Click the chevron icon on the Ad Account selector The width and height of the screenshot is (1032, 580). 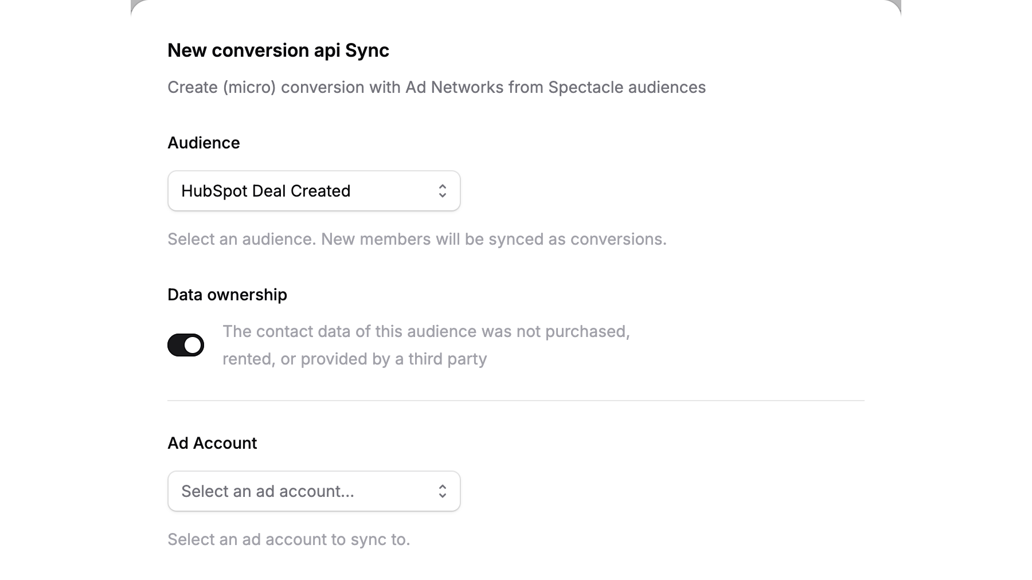[443, 491]
